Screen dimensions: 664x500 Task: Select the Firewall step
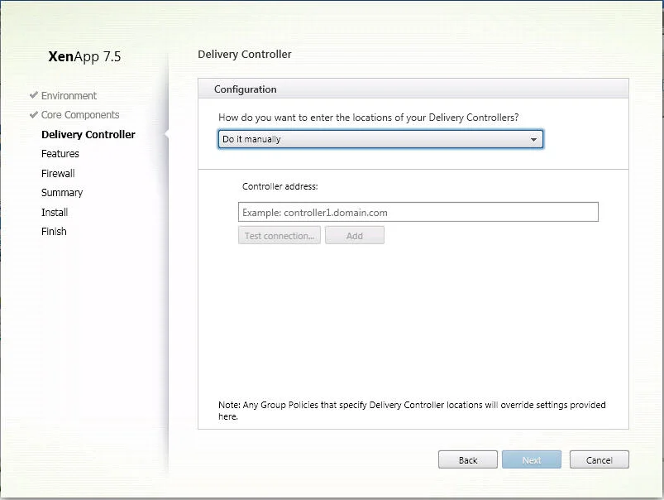58,174
